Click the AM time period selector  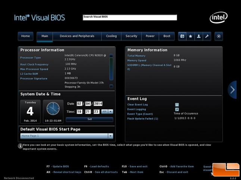105,112
